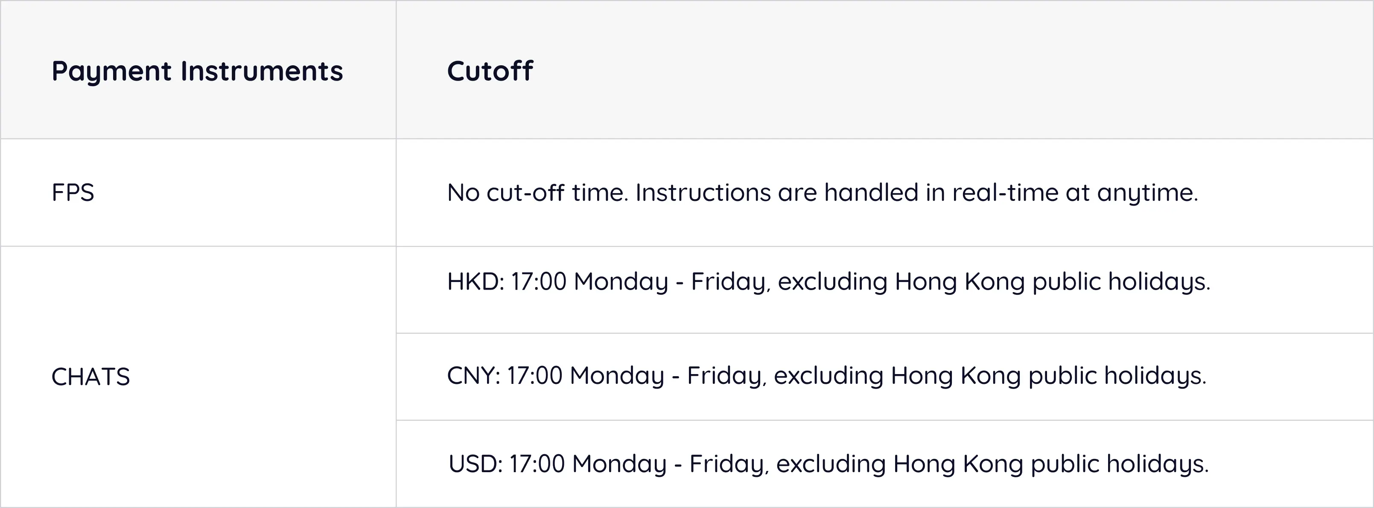This screenshot has width=1374, height=508.
Task: Click "No cut-off time." in FPS row
Action: pyautogui.click(x=538, y=192)
